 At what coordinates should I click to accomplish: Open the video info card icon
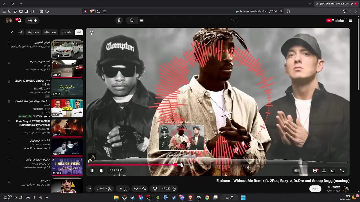coord(91,33)
